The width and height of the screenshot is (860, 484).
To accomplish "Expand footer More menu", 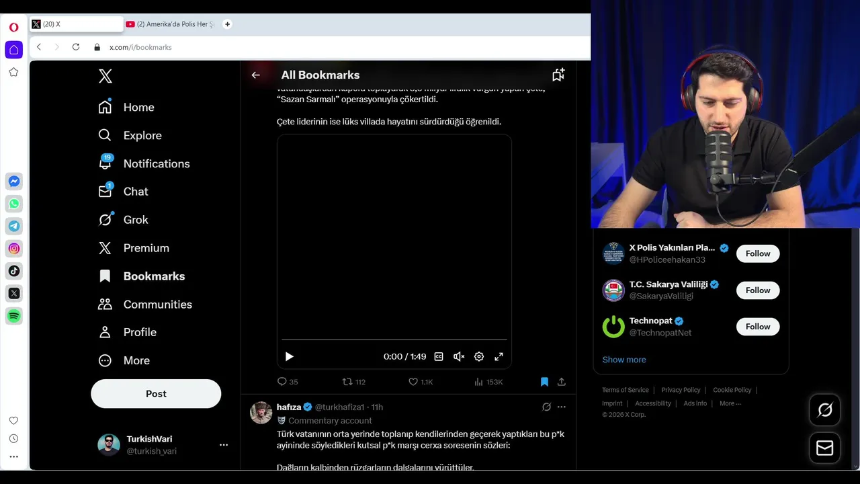I will pyautogui.click(x=730, y=403).
